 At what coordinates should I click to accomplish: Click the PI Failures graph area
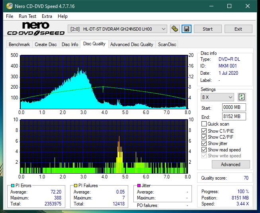point(104,146)
